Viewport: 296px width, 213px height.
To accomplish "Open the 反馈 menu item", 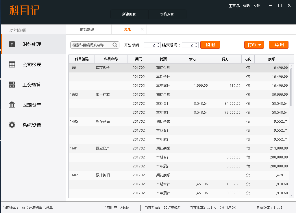I will click(x=257, y=6).
